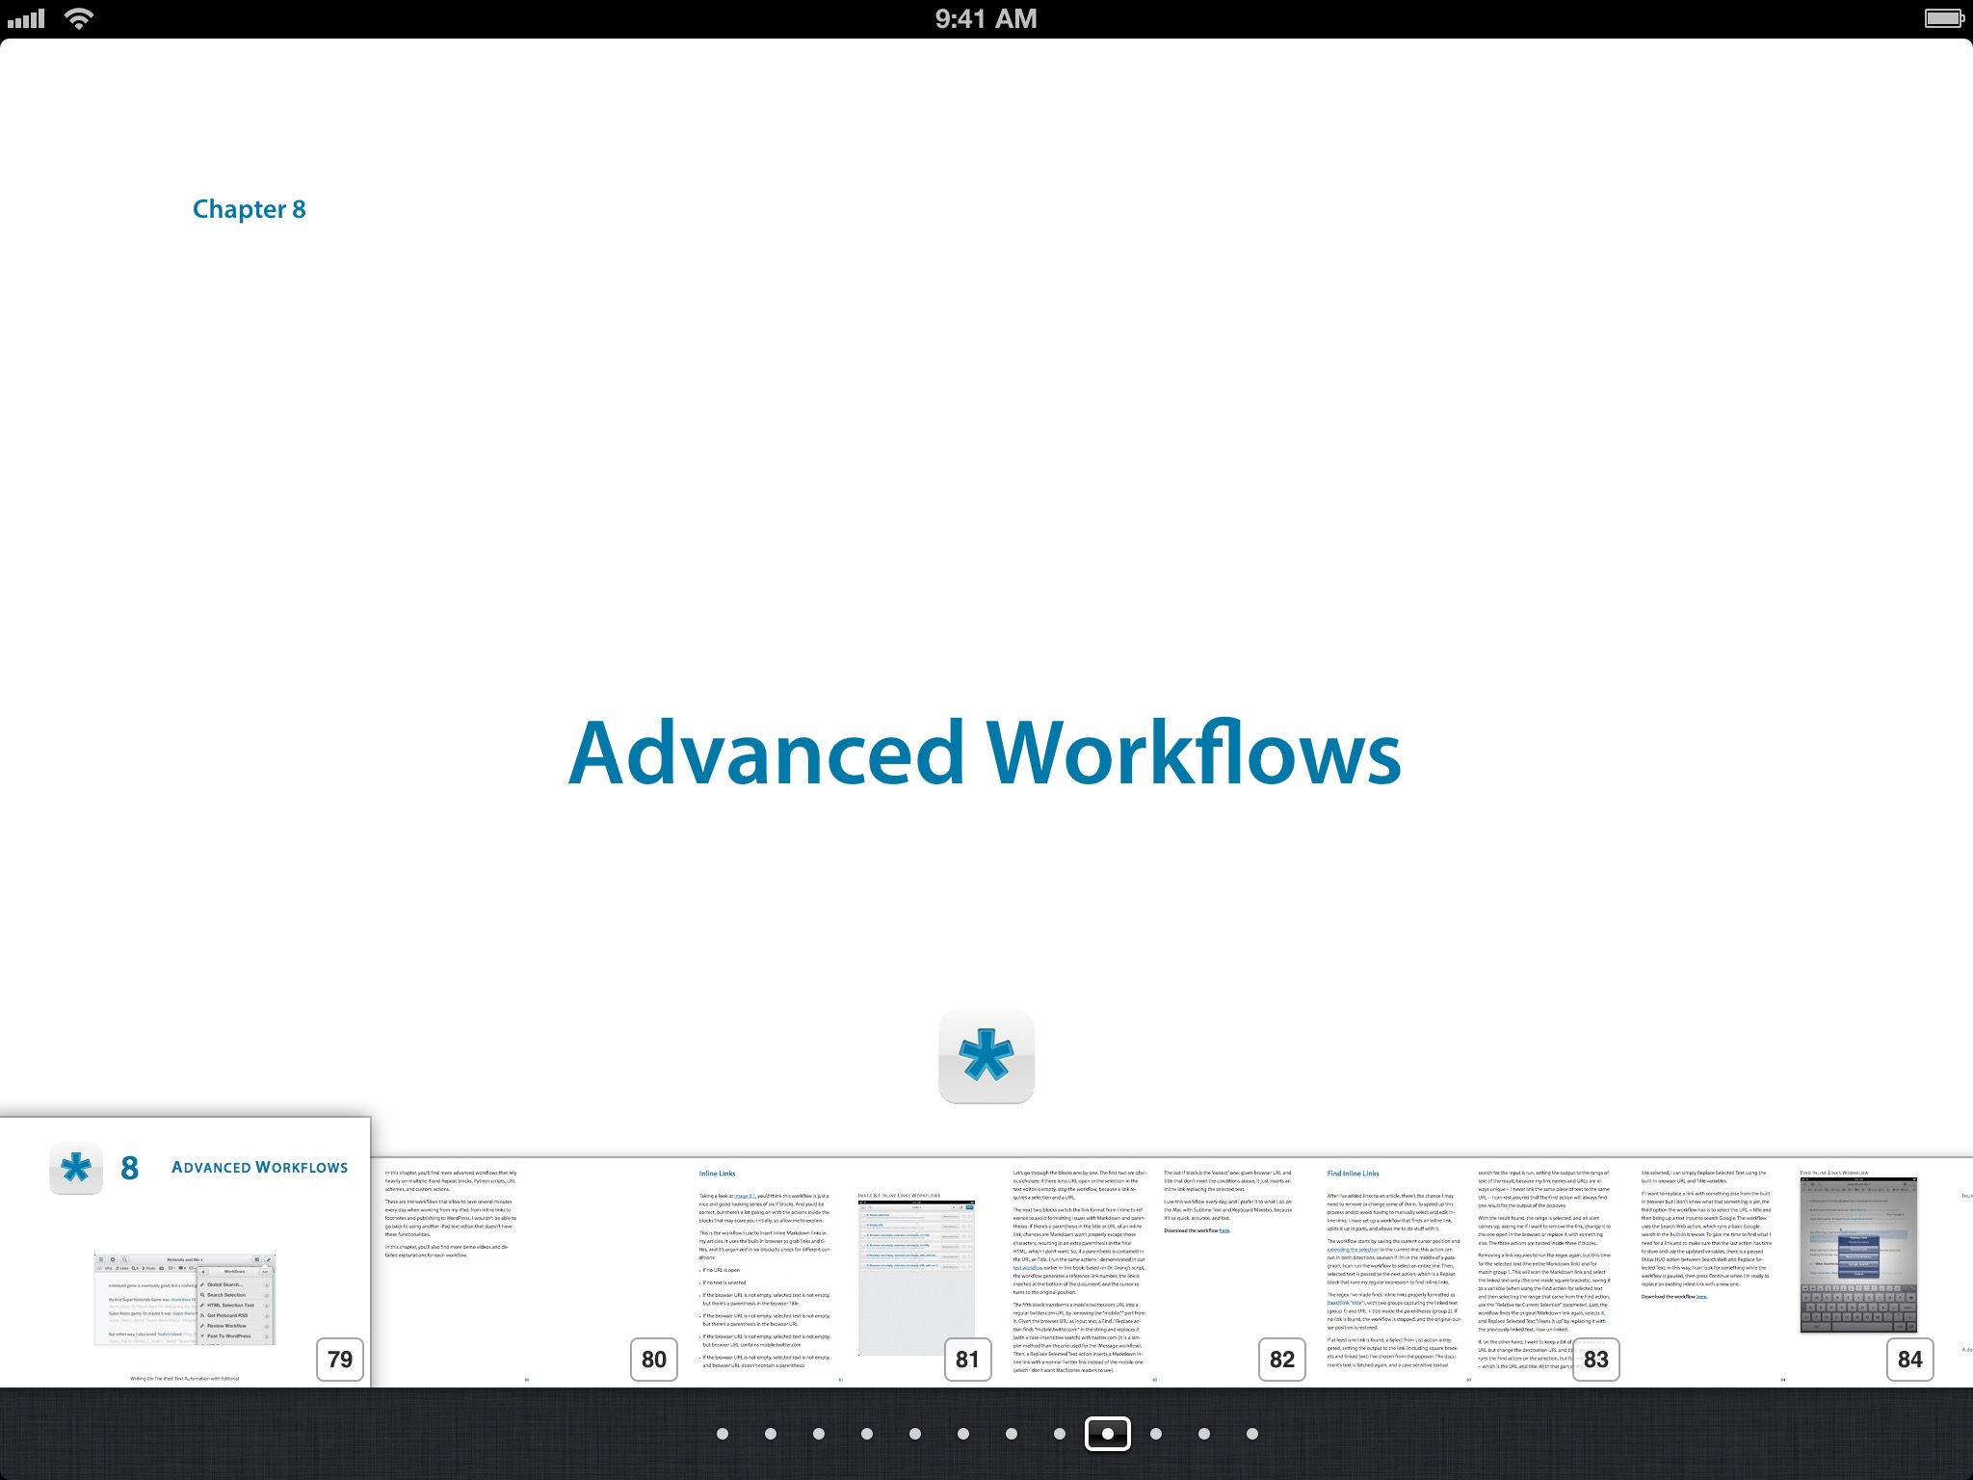Image resolution: width=1973 pixels, height=1480 pixels.
Task: Select the eighth chapter dot
Action: point(1060,1434)
